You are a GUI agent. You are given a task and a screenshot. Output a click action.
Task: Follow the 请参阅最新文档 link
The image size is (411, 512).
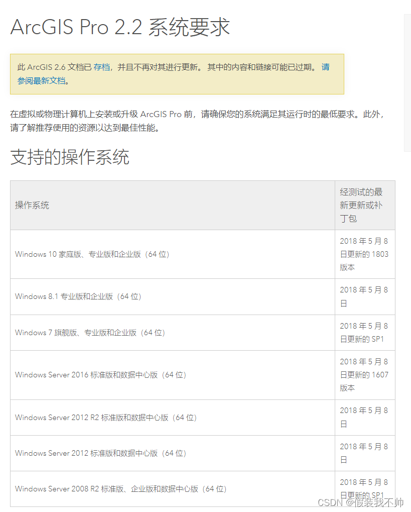pyautogui.click(x=42, y=81)
